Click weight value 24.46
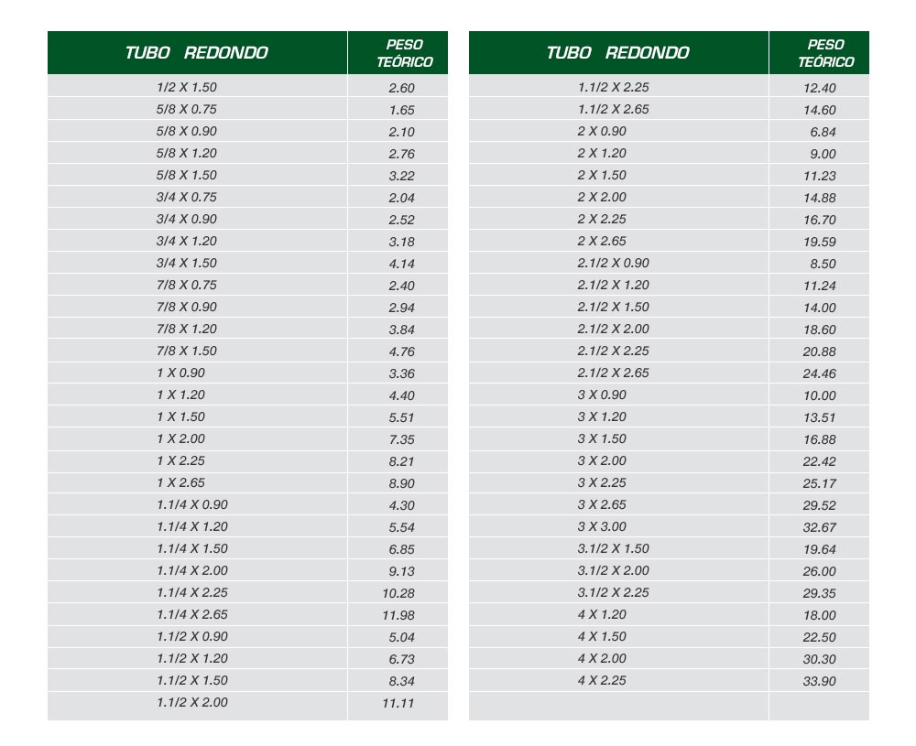916x746 pixels. coord(819,373)
